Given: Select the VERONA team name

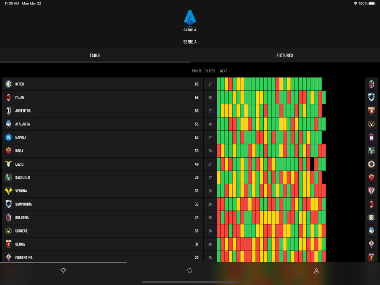Looking at the screenshot, I should (x=21, y=191).
